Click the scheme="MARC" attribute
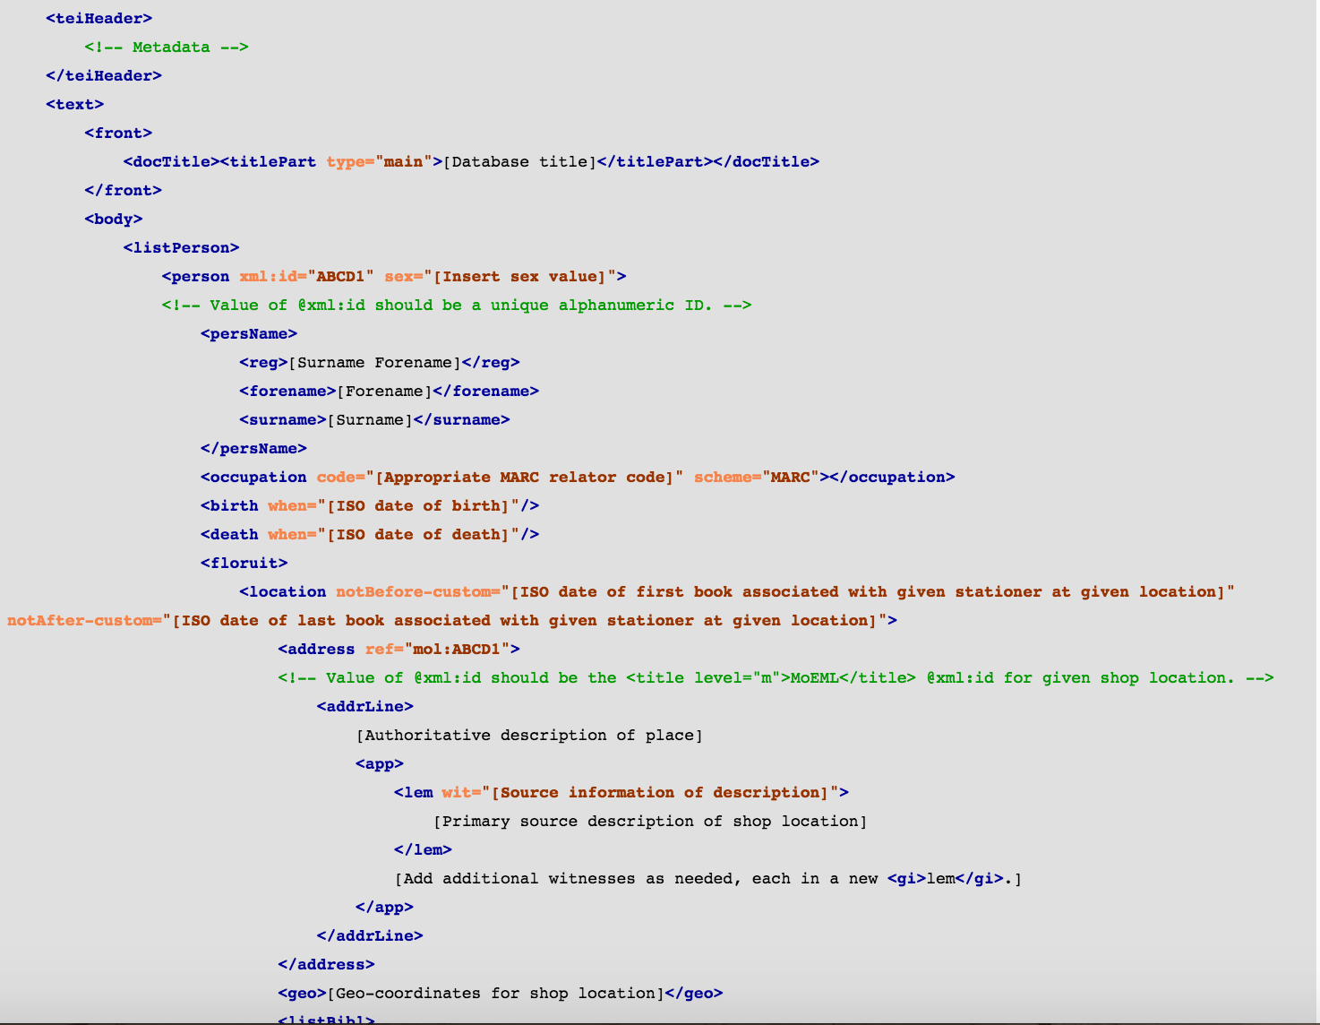 point(757,477)
